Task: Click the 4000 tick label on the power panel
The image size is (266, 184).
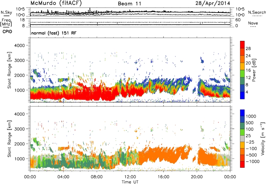Action: (x=19, y=46)
